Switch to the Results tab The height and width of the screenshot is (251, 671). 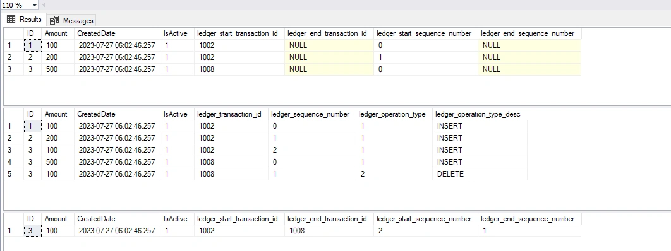[25, 20]
